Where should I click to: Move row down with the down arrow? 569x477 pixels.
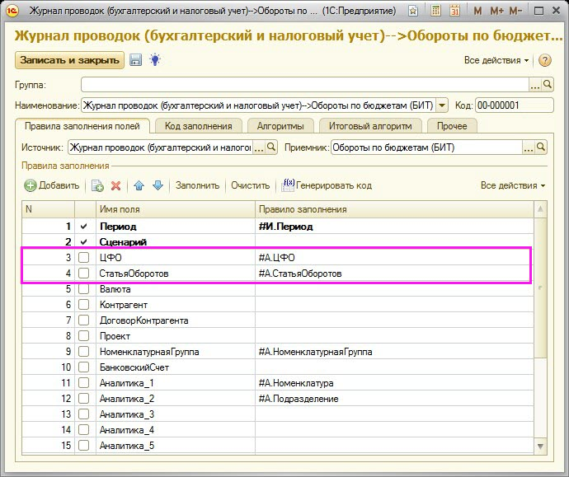(158, 186)
